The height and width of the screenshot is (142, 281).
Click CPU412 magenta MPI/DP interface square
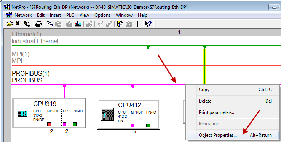(x=133, y=125)
